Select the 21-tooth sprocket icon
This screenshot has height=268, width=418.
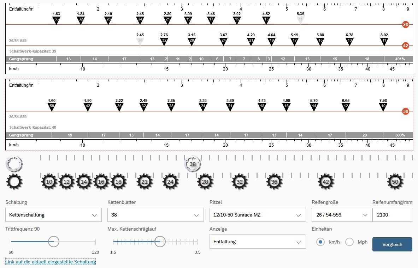[x=145, y=182]
